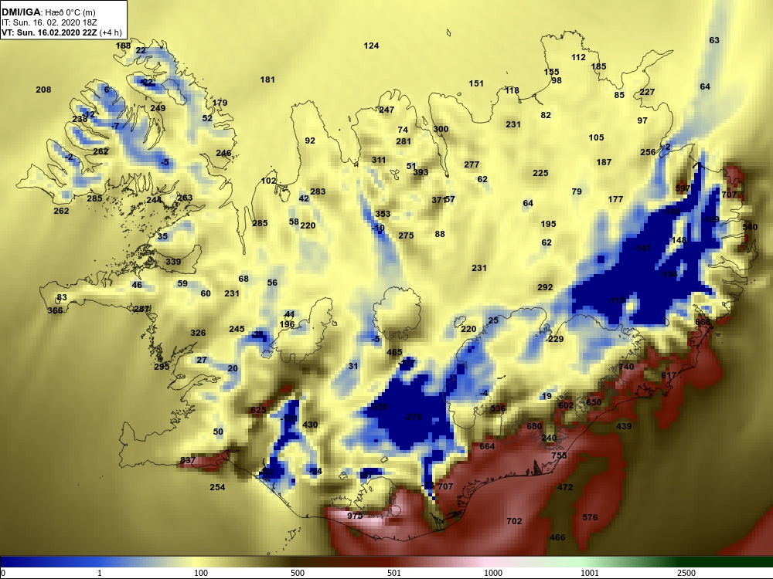773x579 pixels.
Task: Click the map value "254" offshore in the southwest
Action: pos(217,487)
